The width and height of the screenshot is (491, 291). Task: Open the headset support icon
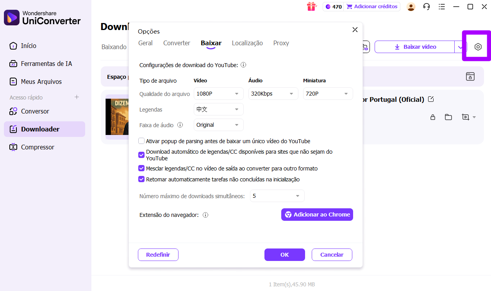426,7
